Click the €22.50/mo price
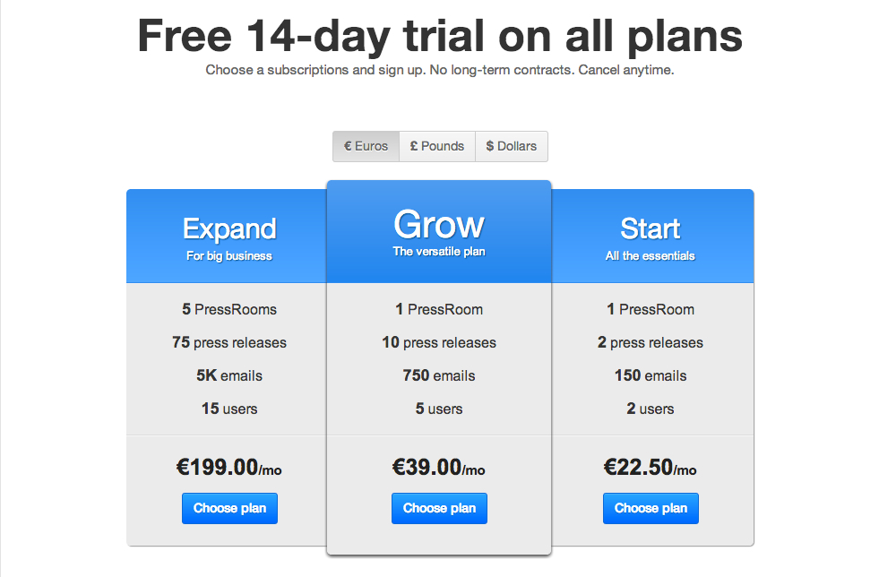The height and width of the screenshot is (577, 879). (x=651, y=468)
